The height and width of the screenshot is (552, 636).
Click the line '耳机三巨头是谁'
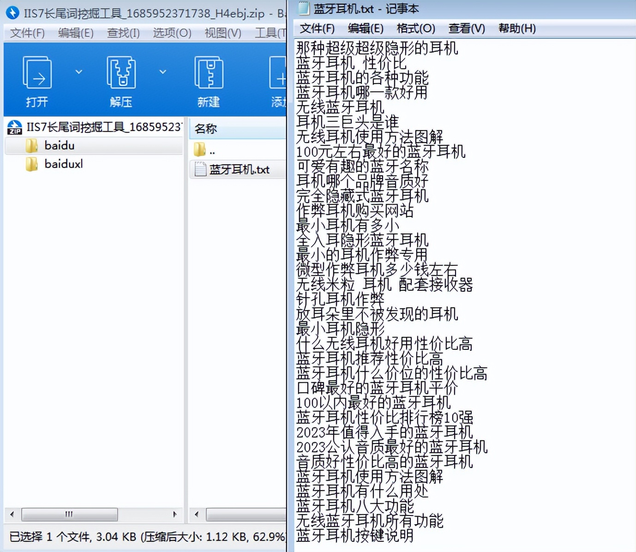pos(348,122)
